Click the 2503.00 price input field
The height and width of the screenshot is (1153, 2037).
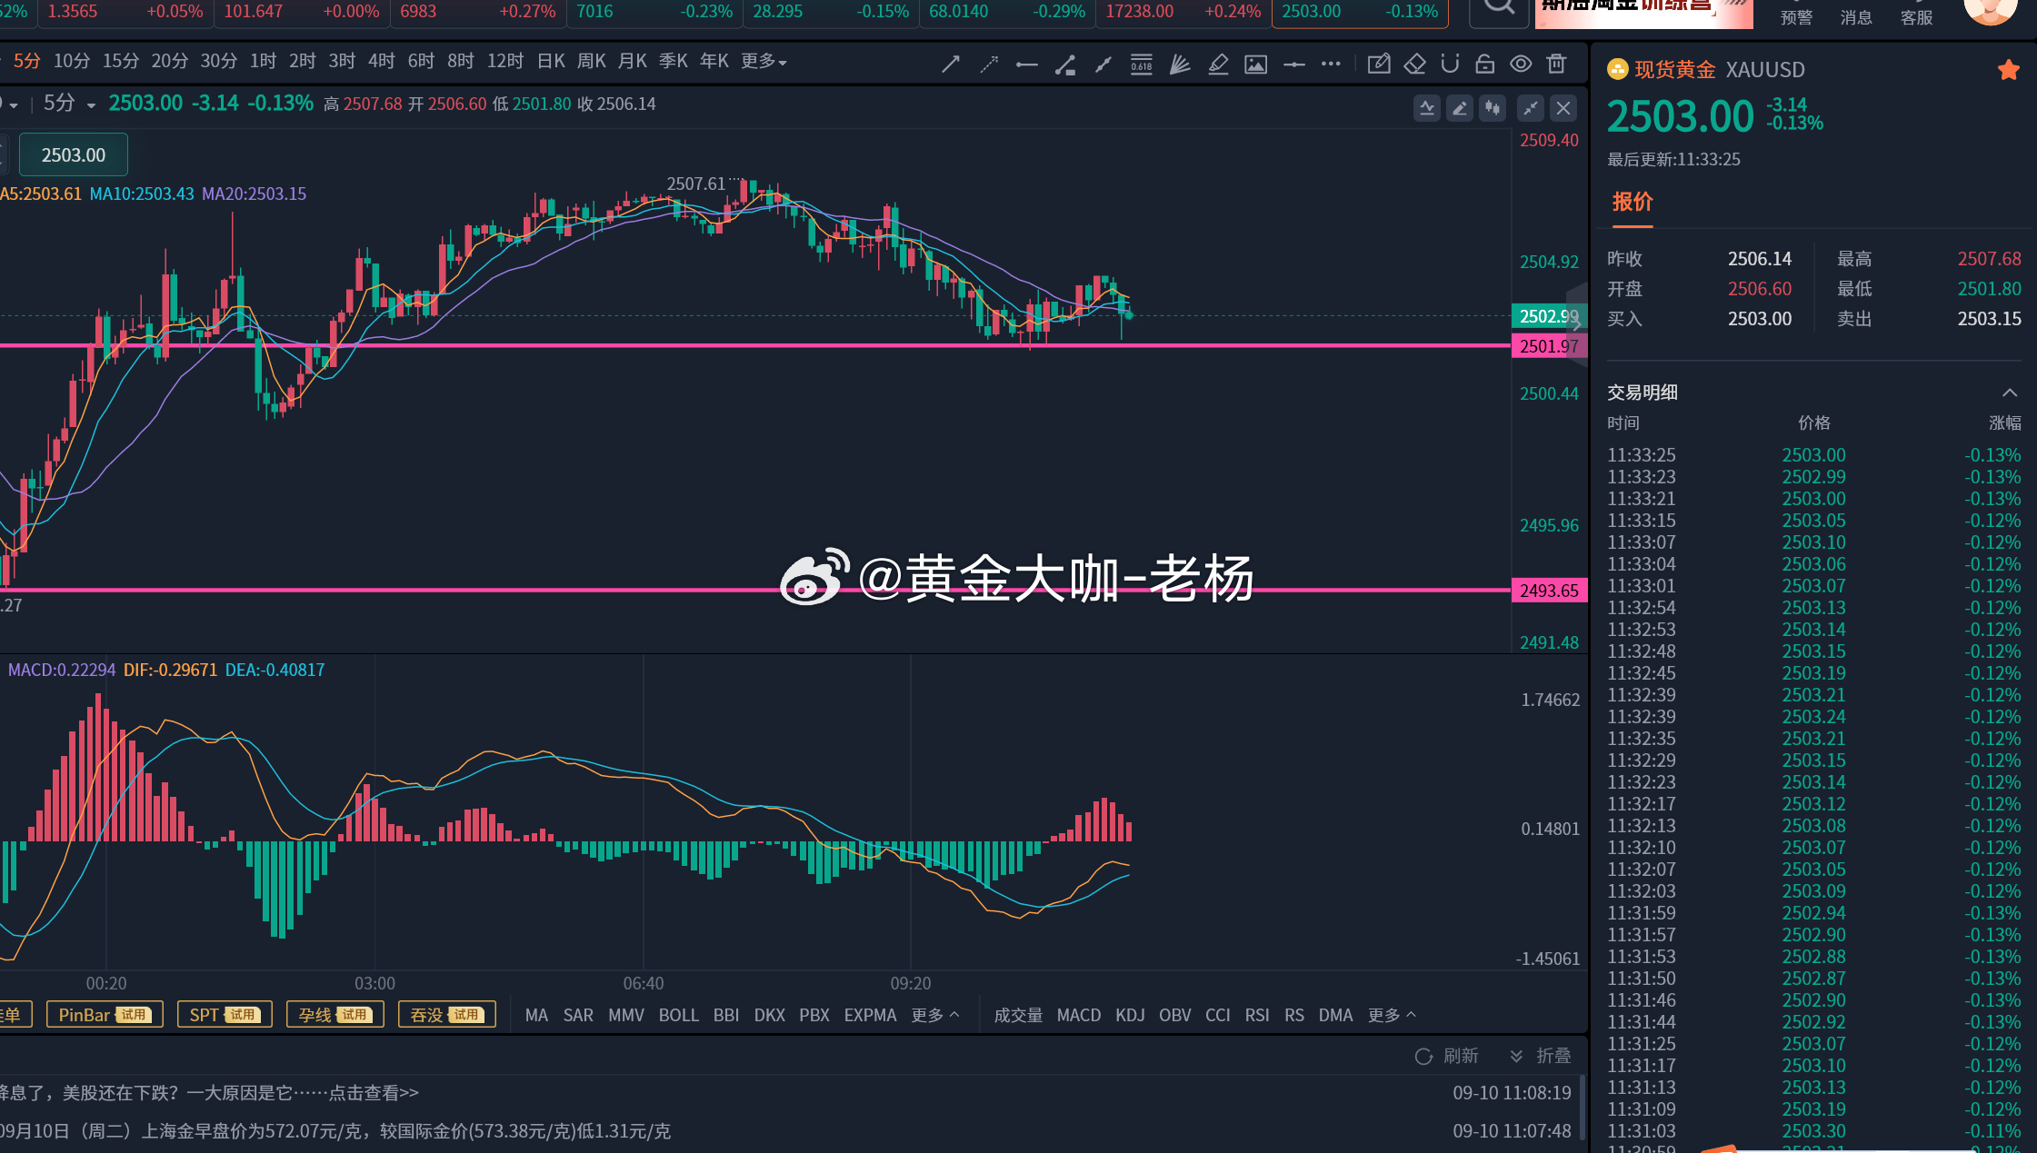(73, 154)
